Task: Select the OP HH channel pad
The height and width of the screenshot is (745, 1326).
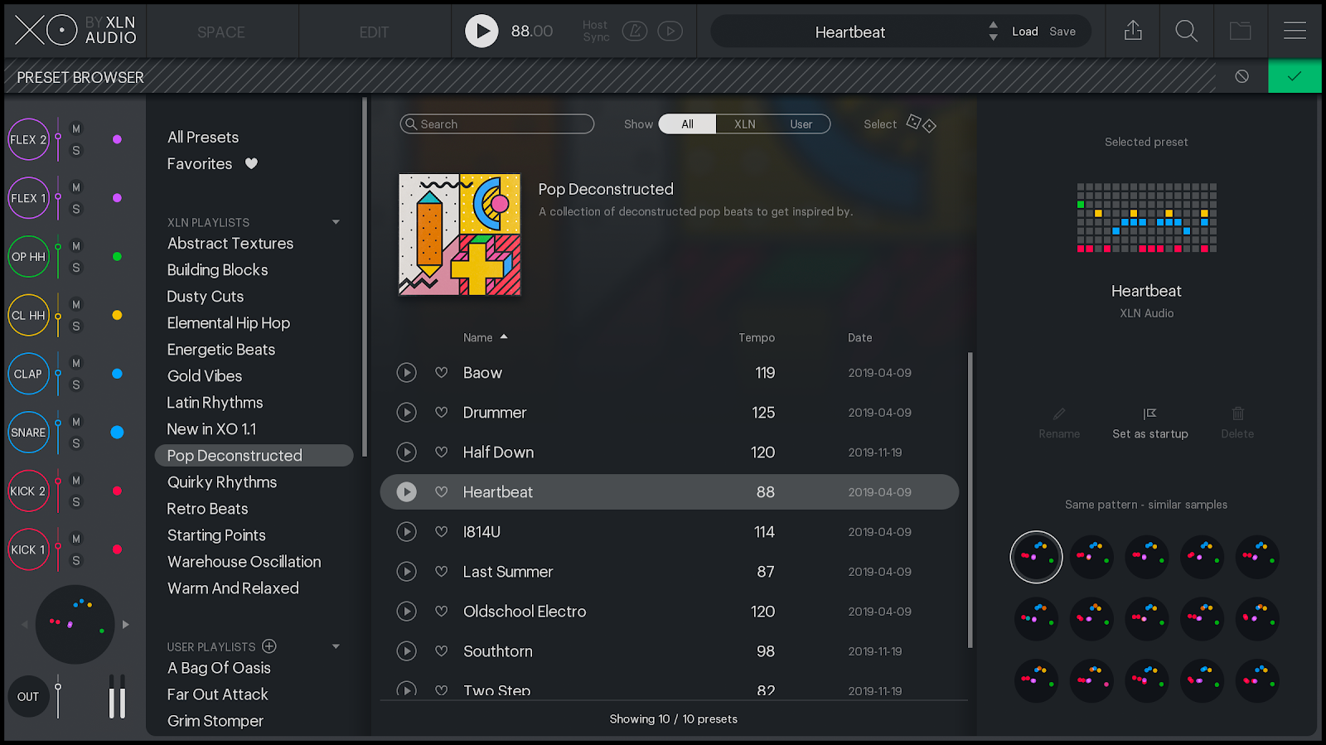Action: tap(28, 257)
